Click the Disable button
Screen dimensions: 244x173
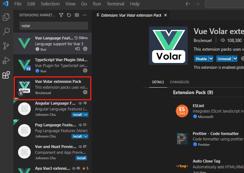point(201,59)
